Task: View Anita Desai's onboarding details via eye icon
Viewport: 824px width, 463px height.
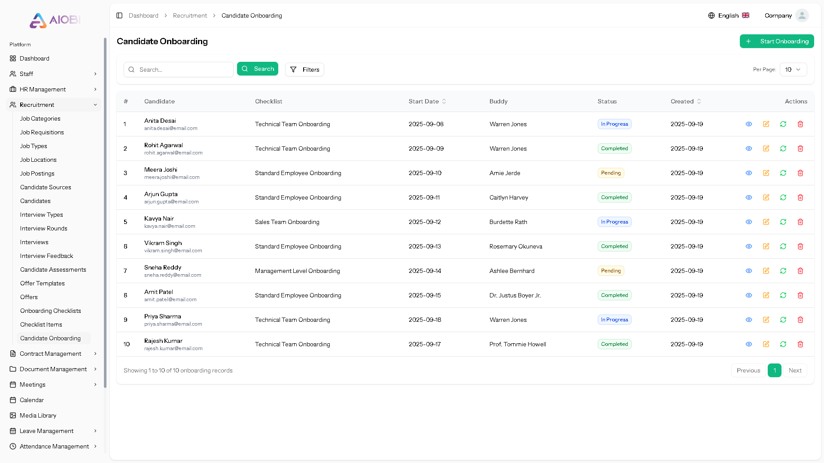Action: click(749, 124)
